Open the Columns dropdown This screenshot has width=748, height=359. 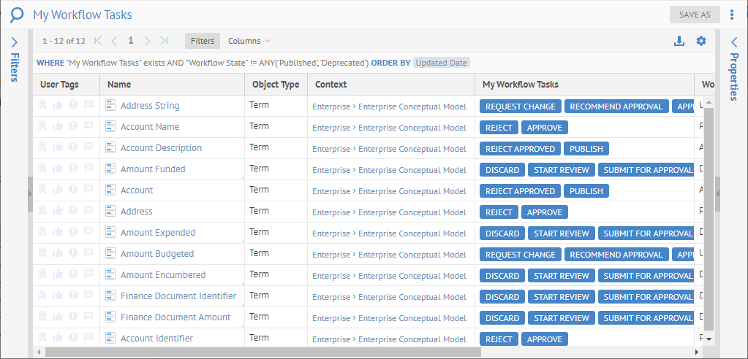249,41
